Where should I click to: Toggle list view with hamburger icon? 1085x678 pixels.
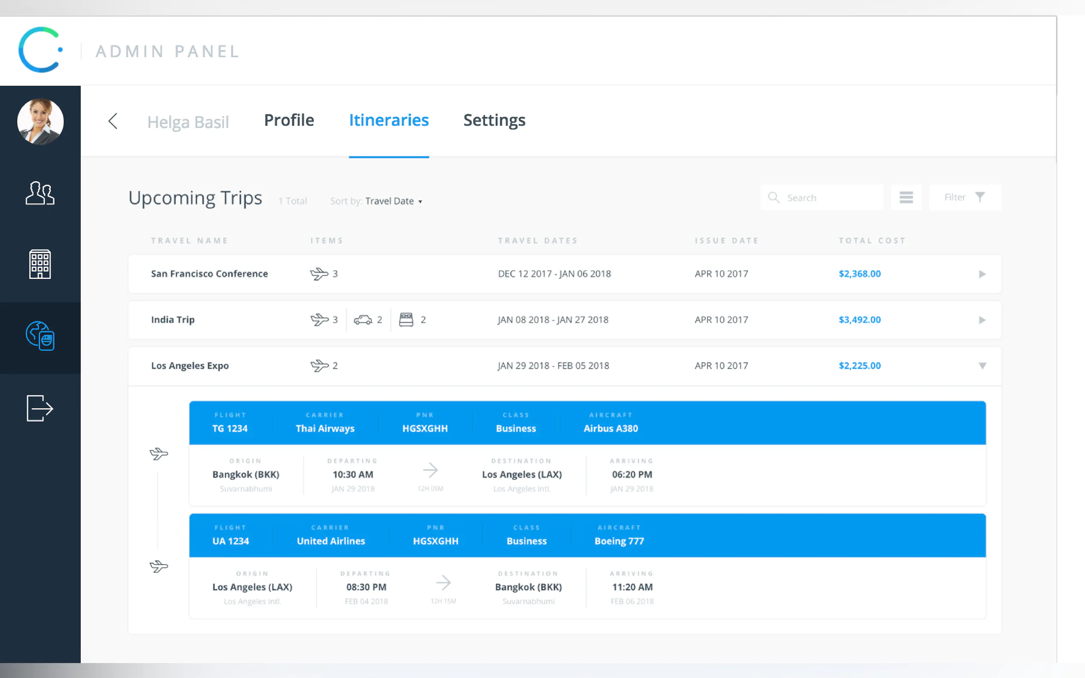906,197
